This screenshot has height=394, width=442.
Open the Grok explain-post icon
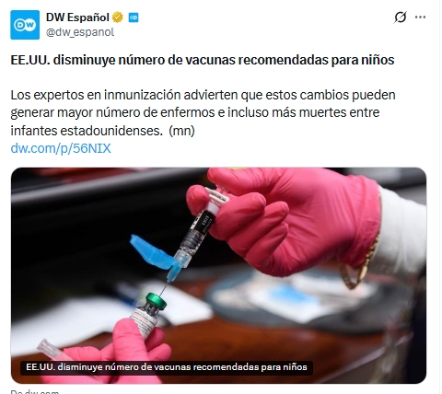(x=401, y=17)
